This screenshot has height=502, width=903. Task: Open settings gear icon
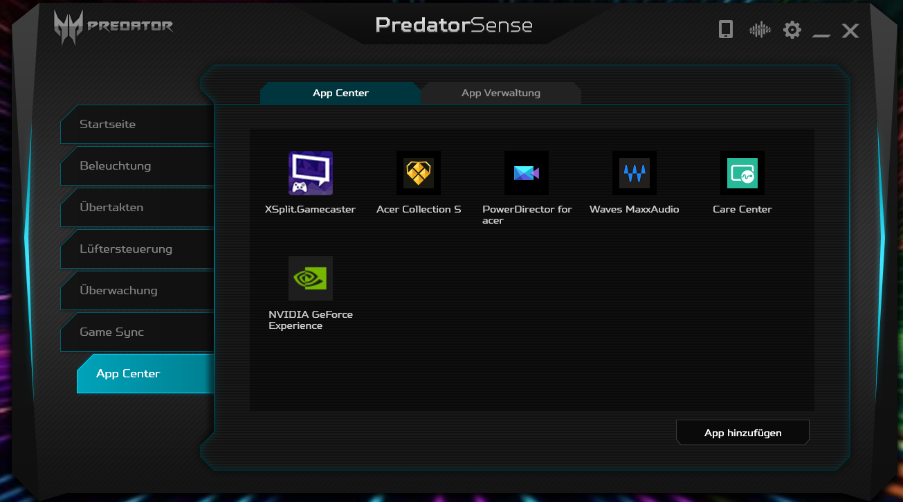click(x=792, y=30)
